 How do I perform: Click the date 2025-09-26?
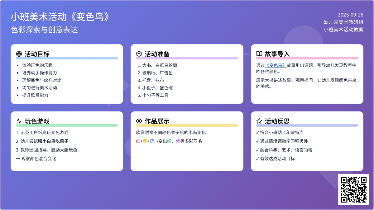tap(350, 15)
